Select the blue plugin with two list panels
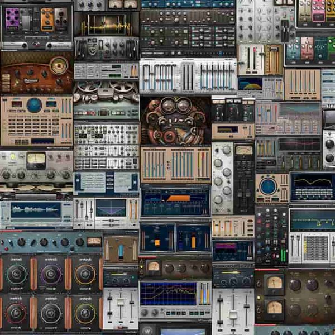Screen dimensions: 335x335 click(106, 184)
